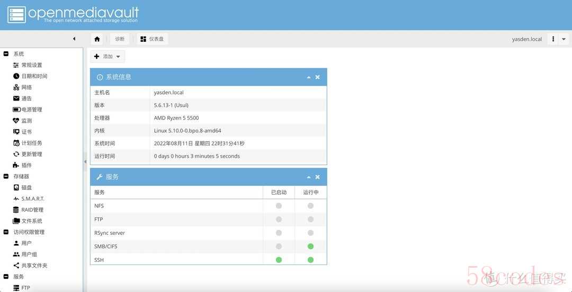The width and height of the screenshot is (572, 292).
Task: Click kernel value Linux 5.10.0-0.bpo.8-amd64
Action: [x=187, y=131]
